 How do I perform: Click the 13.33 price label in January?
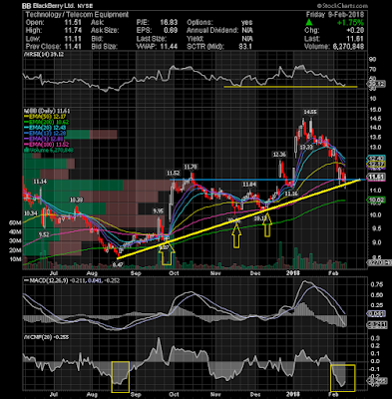[306, 147]
